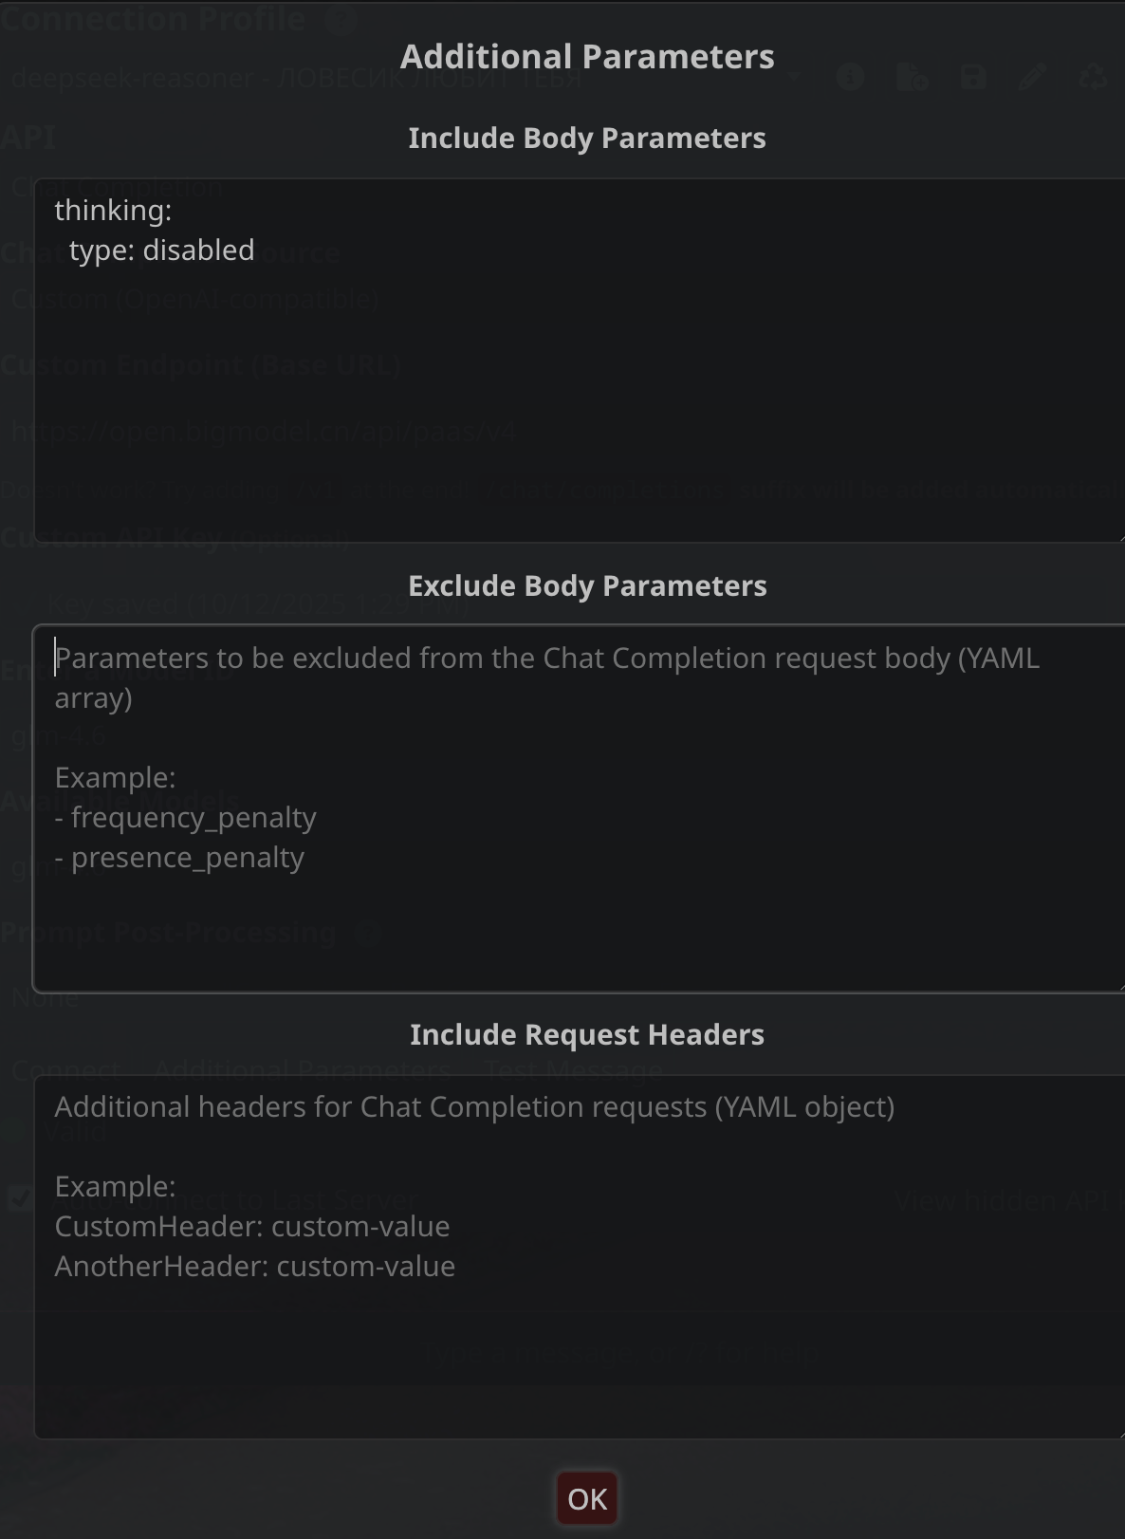Click the Connect button
1125x1539 pixels.
pos(66,1070)
